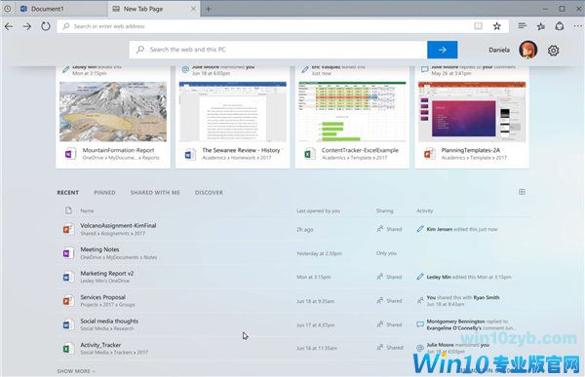This screenshot has height=377, width=585.
Task: Sort by the Name column header
Action: pos(87,210)
